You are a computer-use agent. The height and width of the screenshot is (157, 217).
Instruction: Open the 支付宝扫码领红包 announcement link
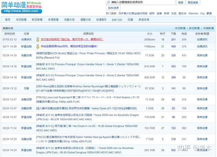click(72, 39)
